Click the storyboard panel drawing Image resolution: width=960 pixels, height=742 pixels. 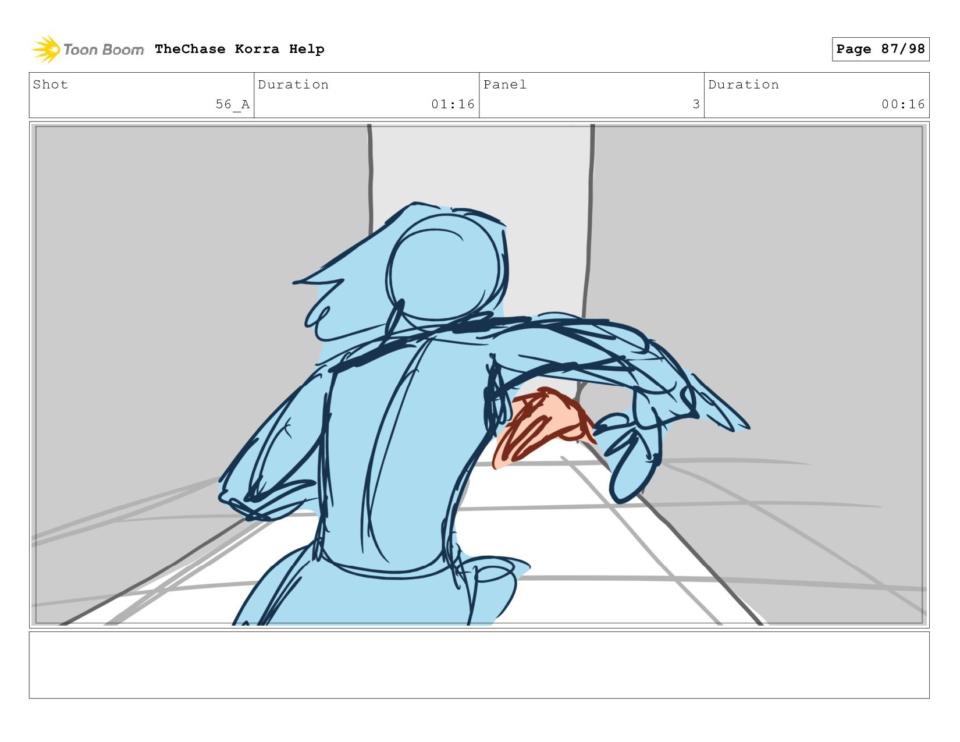pos(479,375)
